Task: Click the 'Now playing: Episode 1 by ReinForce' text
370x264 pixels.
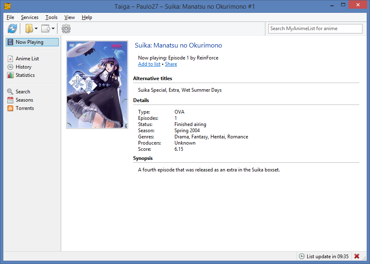Action: [178, 58]
